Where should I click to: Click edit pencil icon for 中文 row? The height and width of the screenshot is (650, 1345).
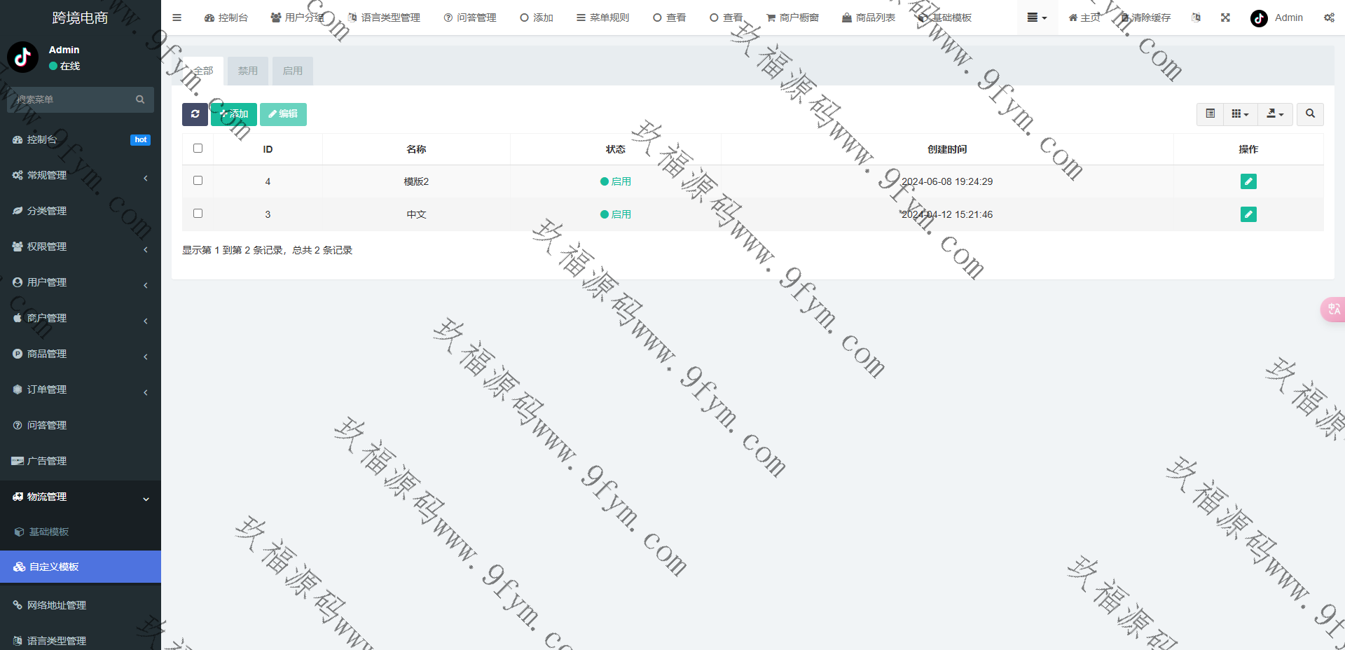click(x=1248, y=214)
